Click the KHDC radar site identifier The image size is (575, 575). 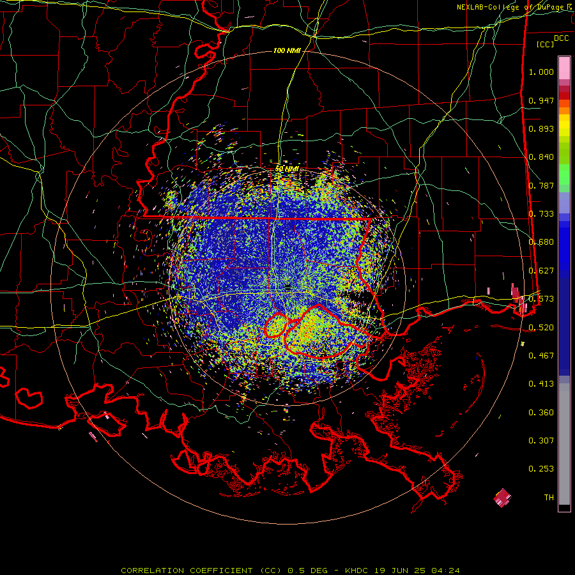pyautogui.click(x=358, y=571)
